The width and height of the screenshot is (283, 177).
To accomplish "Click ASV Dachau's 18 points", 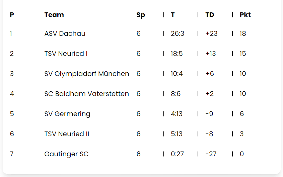I will 243,33.
